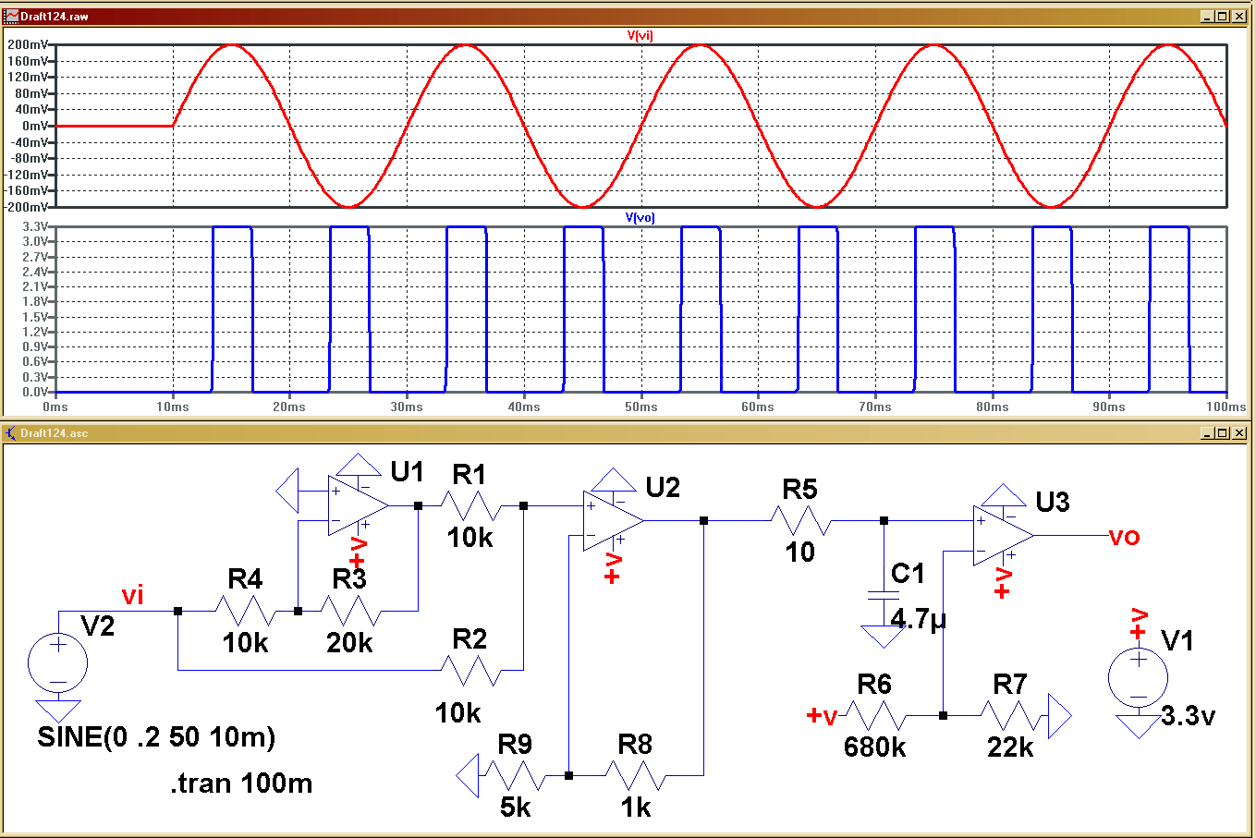Click the 5k value of R9
This screenshot has height=838, width=1256.
pos(516,807)
